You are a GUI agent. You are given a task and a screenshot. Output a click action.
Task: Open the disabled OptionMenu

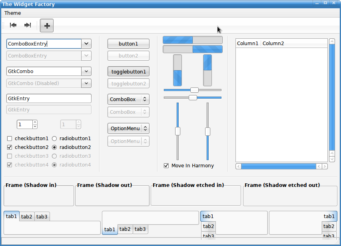point(129,141)
